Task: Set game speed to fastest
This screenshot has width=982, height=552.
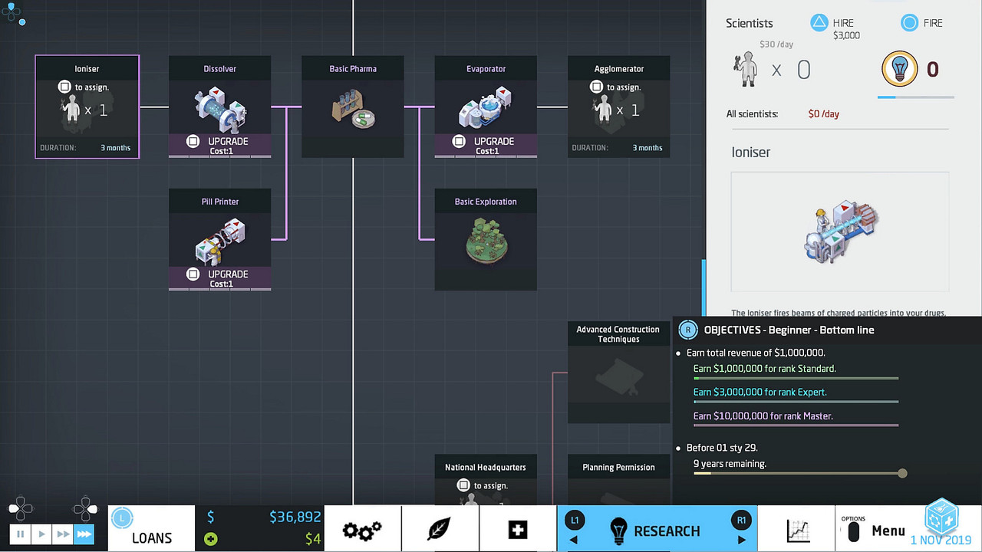Action: click(x=84, y=534)
